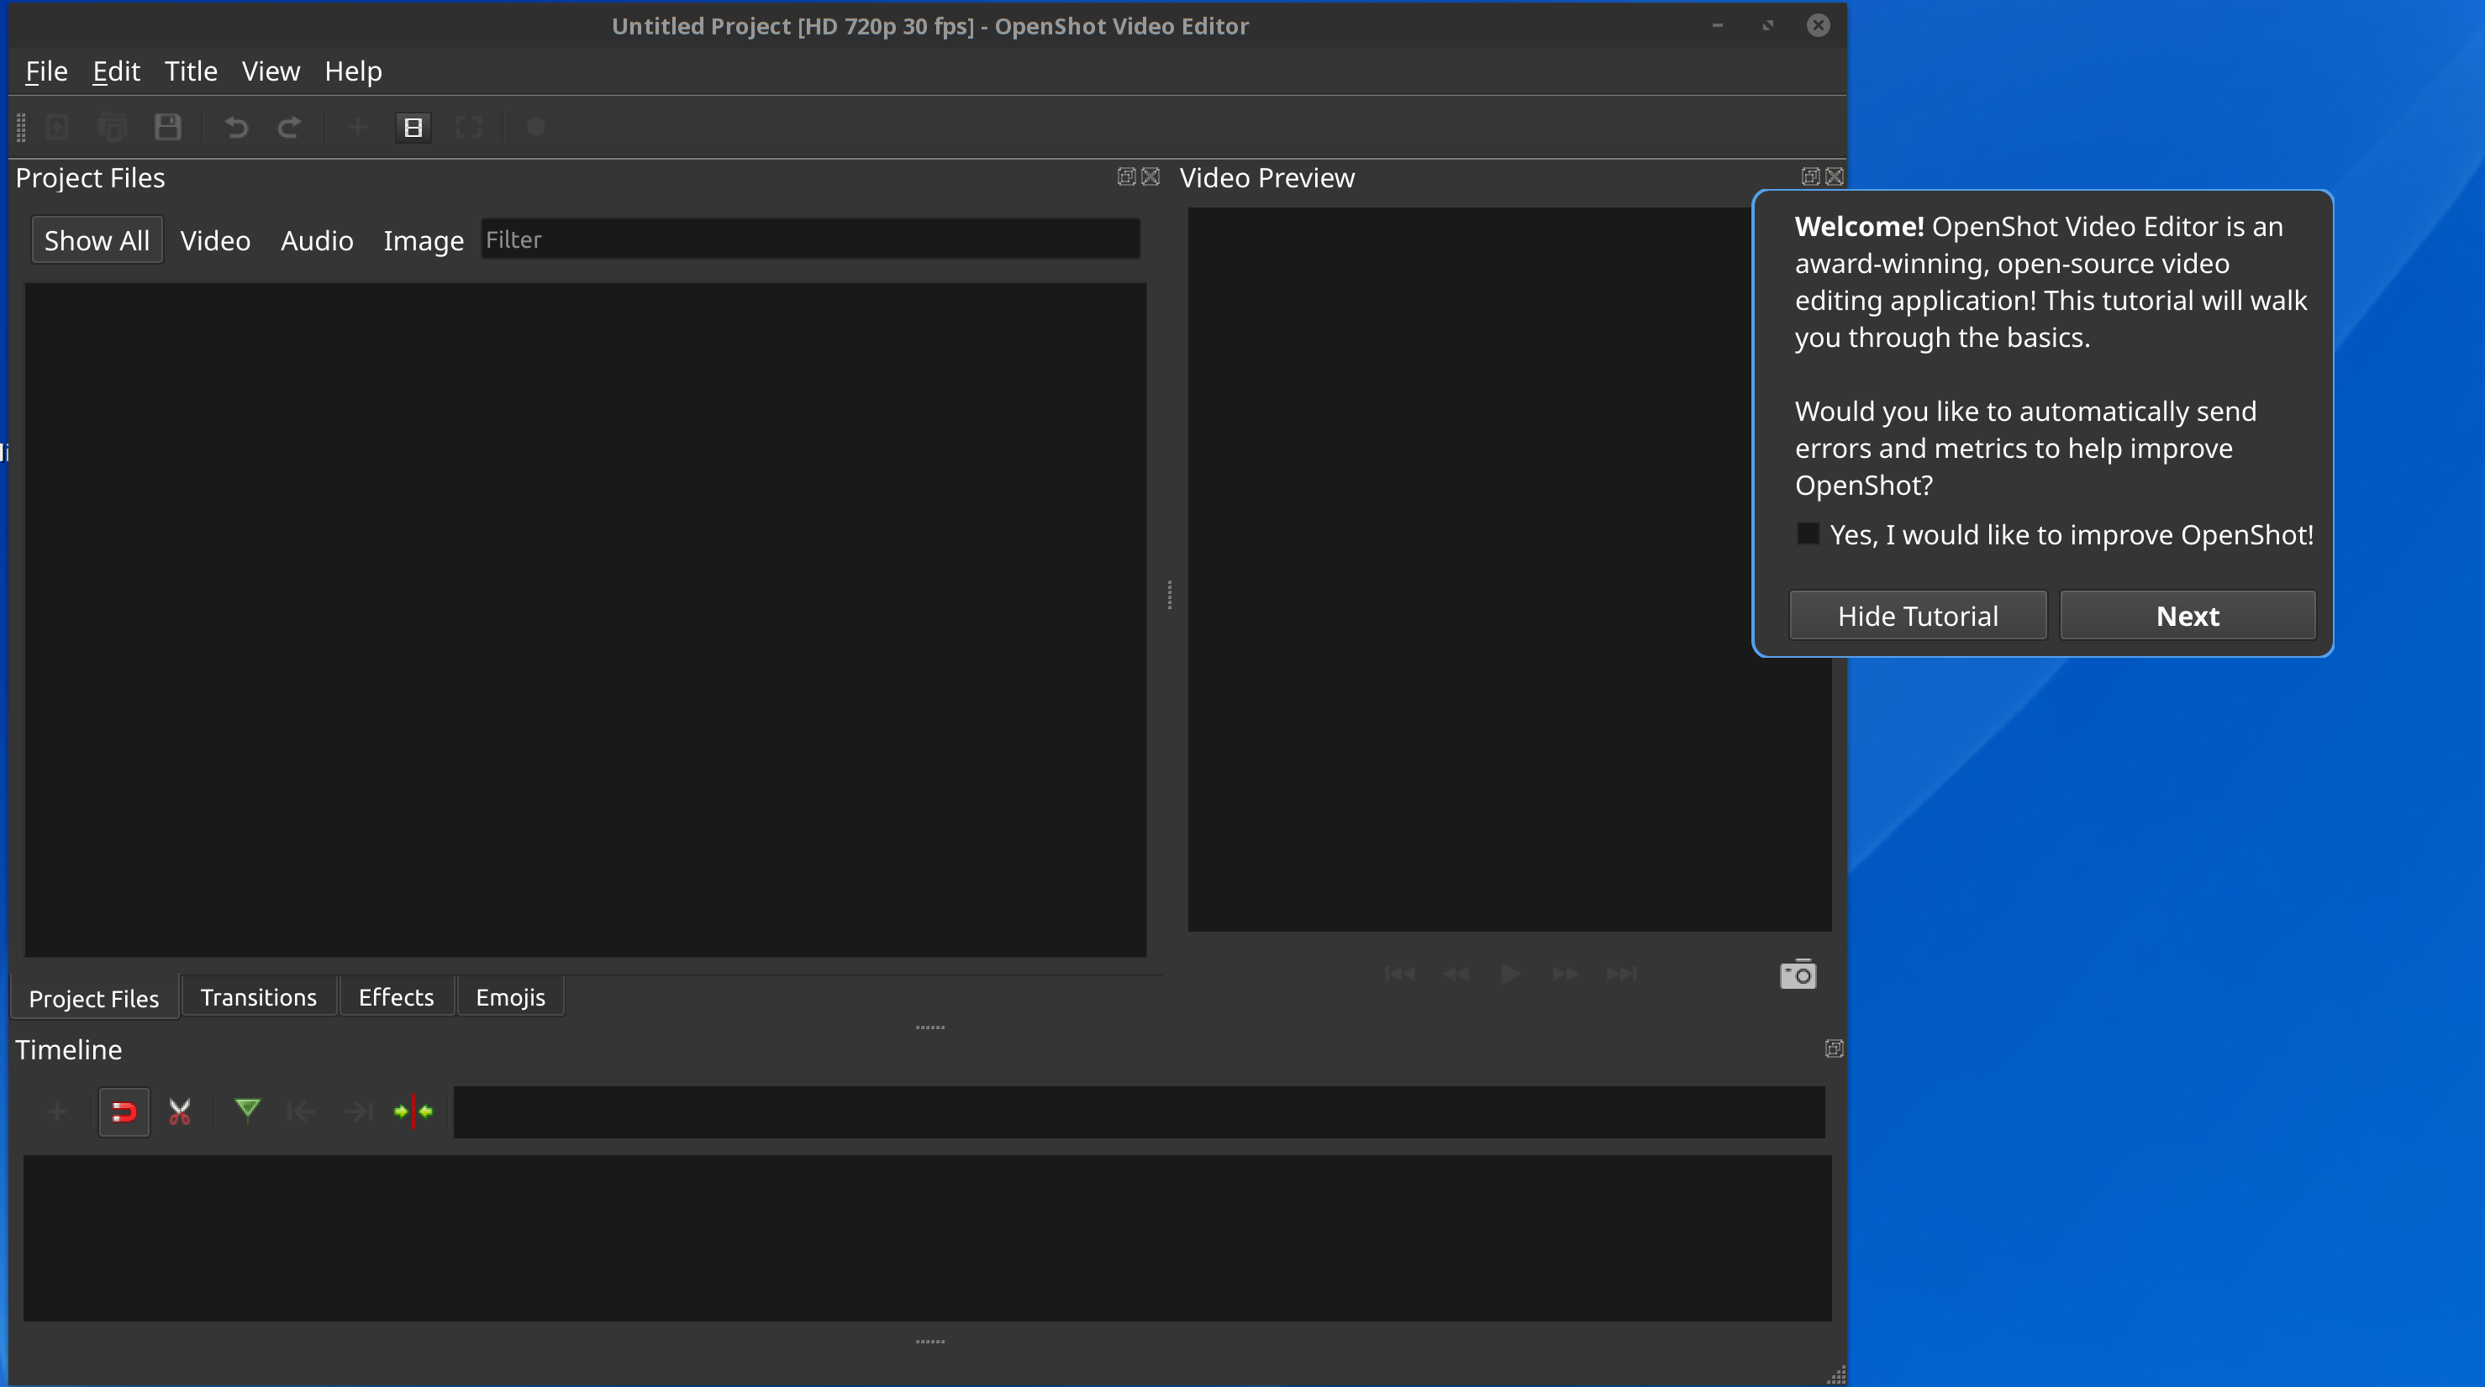The width and height of the screenshot is (2485, 1387).
Task: Center timeline on playhead with arrows icon
Action: point(412,1111)
